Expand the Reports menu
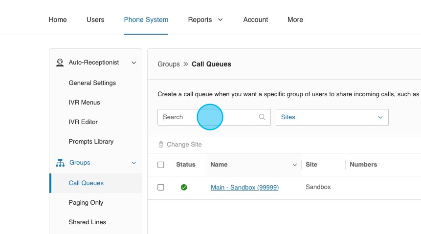This screenshot has height=234, width=421. tap(205, 20)
